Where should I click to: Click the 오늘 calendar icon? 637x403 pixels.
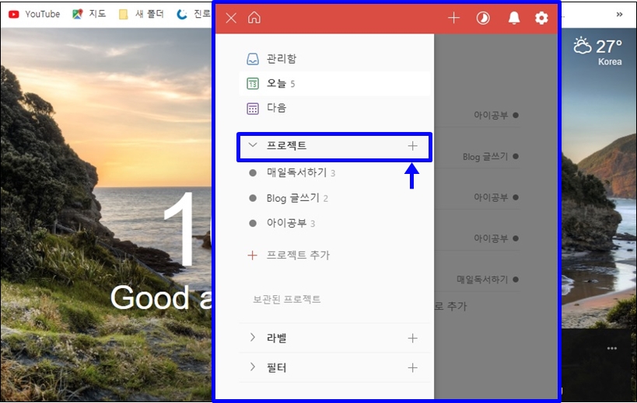click(253, 84)
